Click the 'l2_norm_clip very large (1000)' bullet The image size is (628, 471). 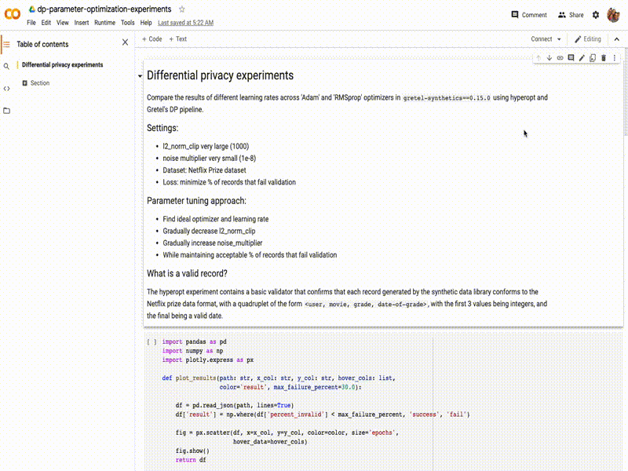coord(206,146)
